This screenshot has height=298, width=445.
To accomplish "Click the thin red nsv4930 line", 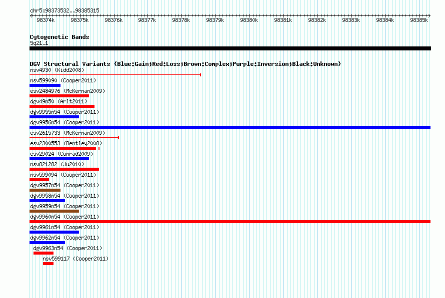I will [115, 75].
